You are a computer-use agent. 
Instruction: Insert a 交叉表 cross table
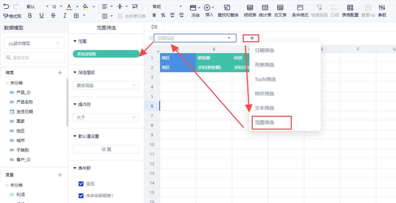pos(280,11)
